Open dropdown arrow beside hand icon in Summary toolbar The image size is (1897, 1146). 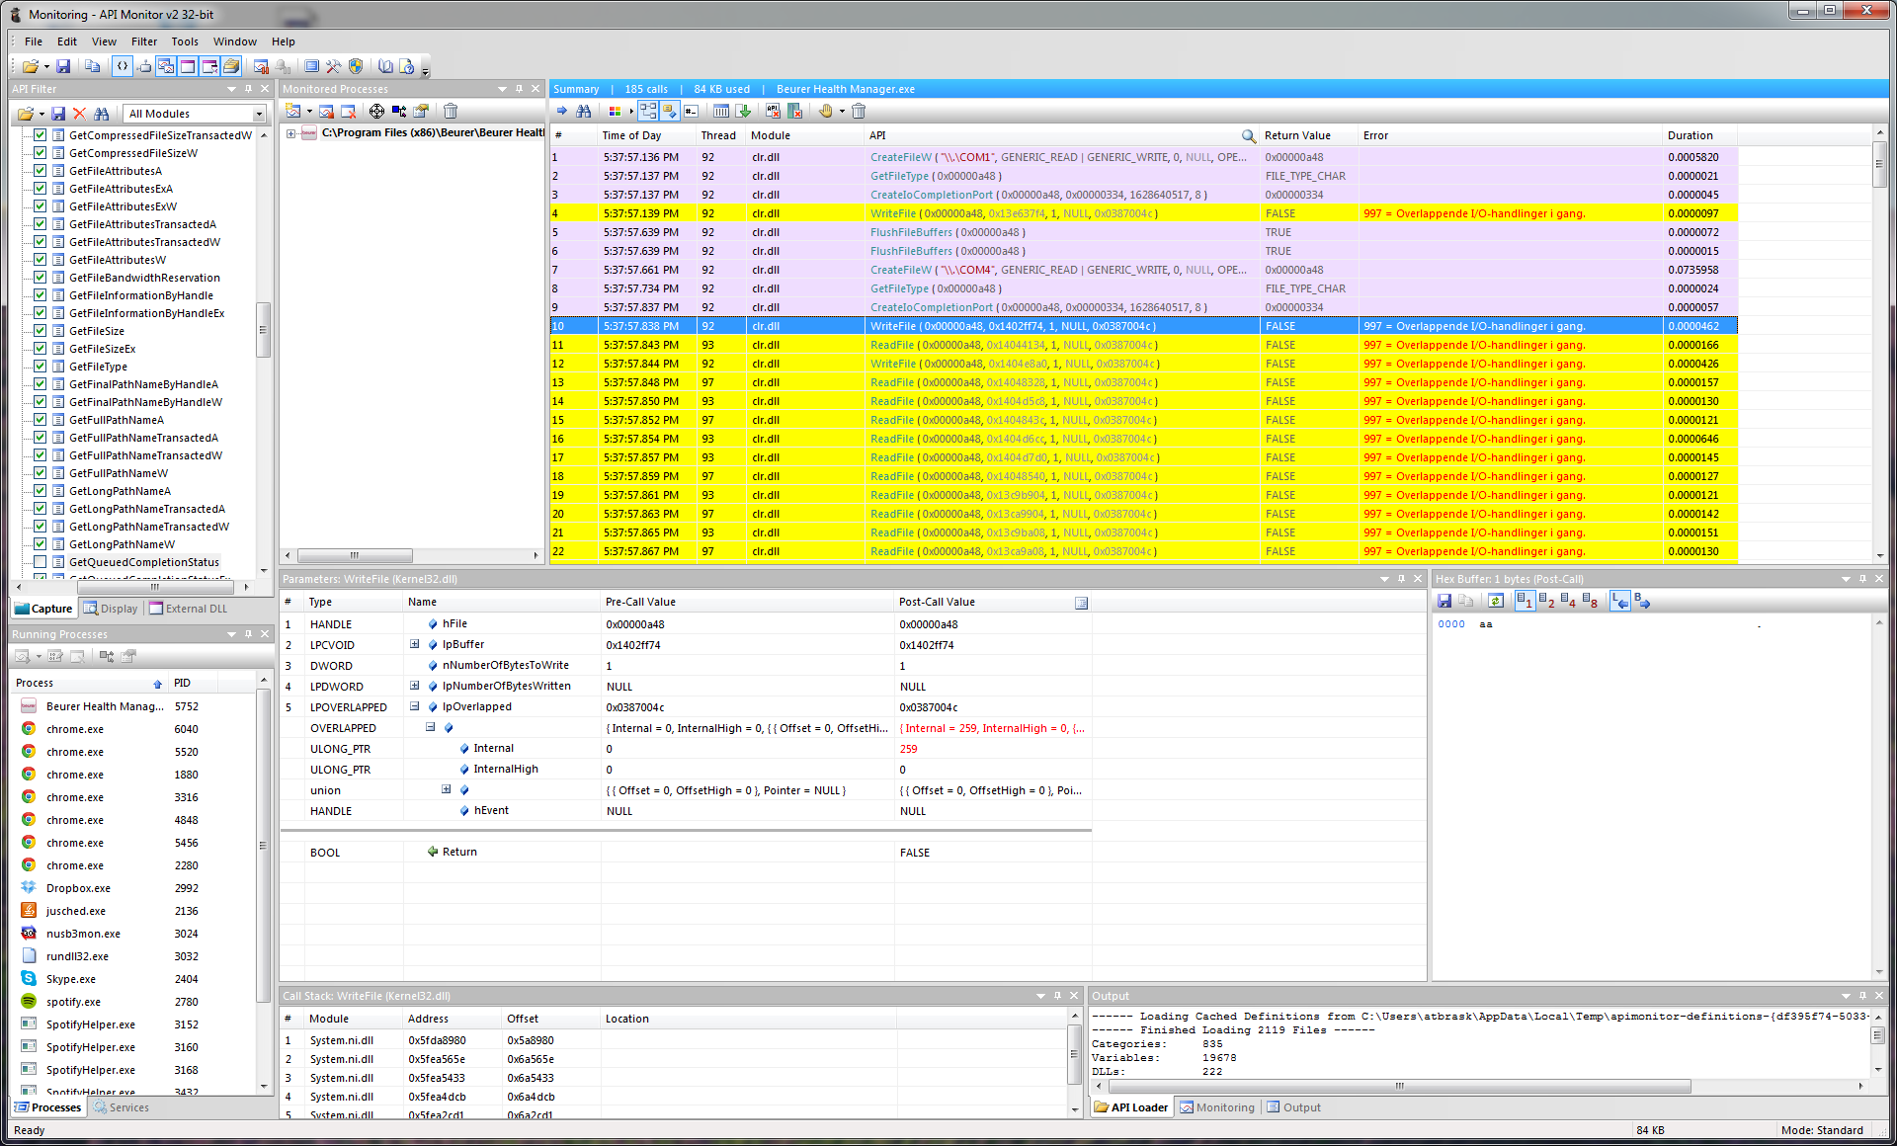(x=842, y=111)
